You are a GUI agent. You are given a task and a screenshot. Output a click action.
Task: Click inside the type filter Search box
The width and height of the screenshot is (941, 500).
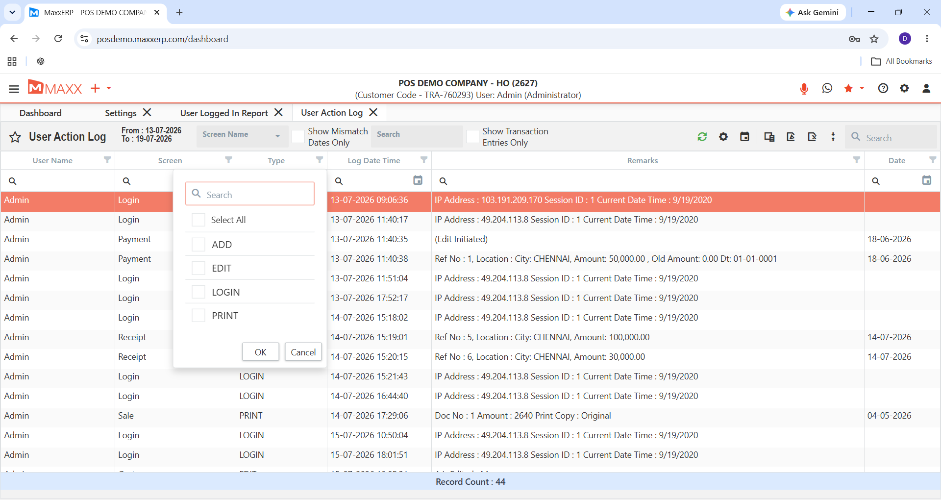tap(250, 194)
